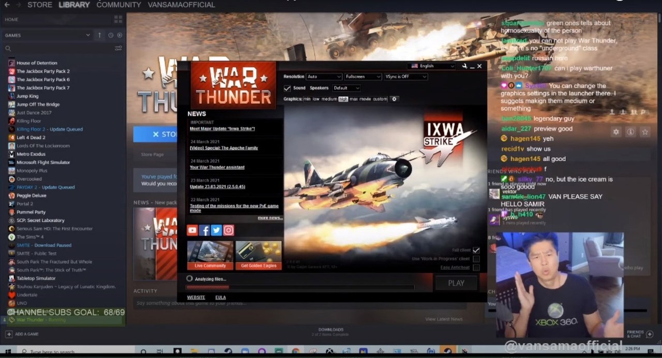Screen dimensions: 662x358
Task: Click Add a Game plus icon
Action: pos(9,334)
